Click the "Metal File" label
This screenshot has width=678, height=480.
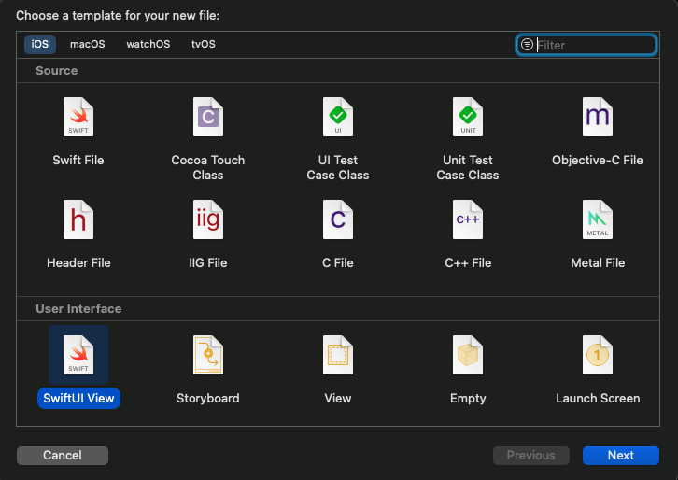click(598, 263)
